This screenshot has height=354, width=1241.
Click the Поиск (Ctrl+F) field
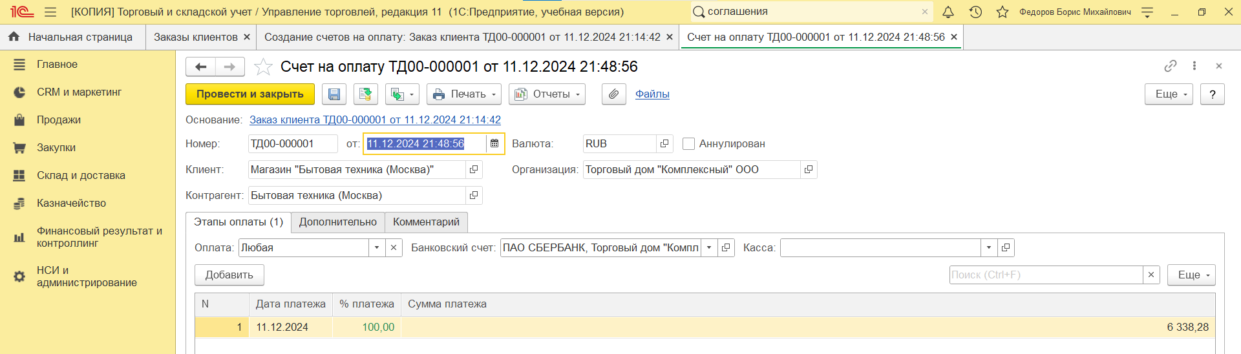(1046, 275)
